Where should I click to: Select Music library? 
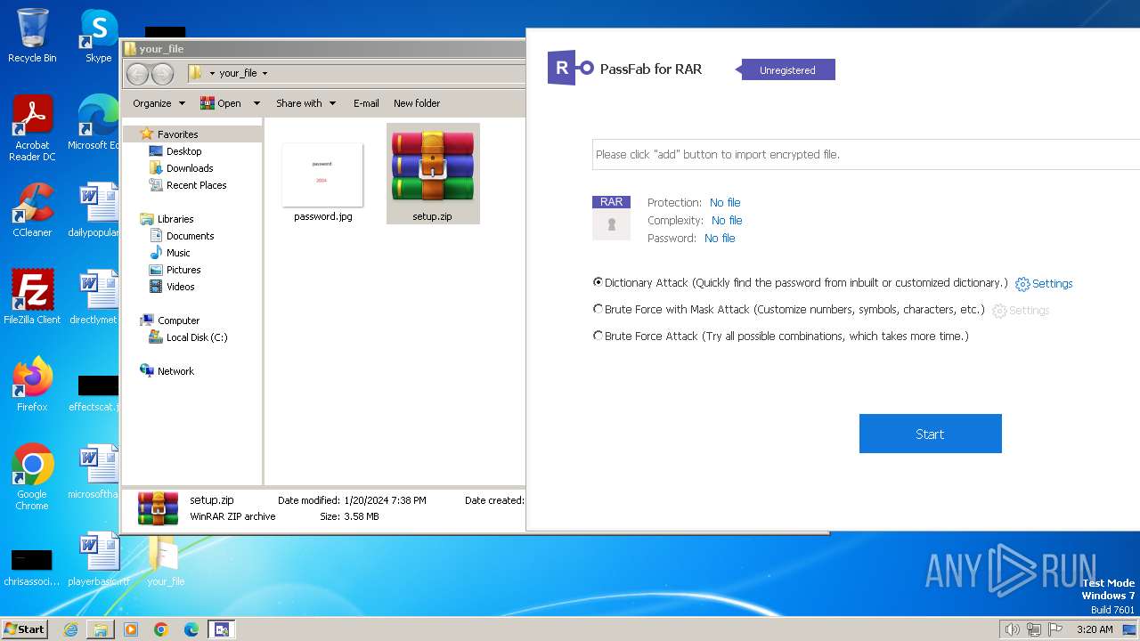(178, 253)
